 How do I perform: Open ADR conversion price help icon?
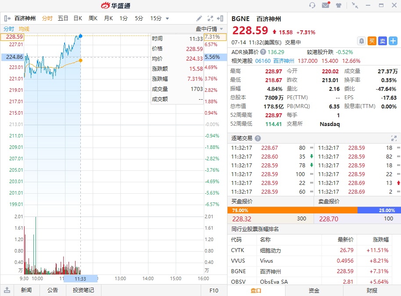click(263, 52)
